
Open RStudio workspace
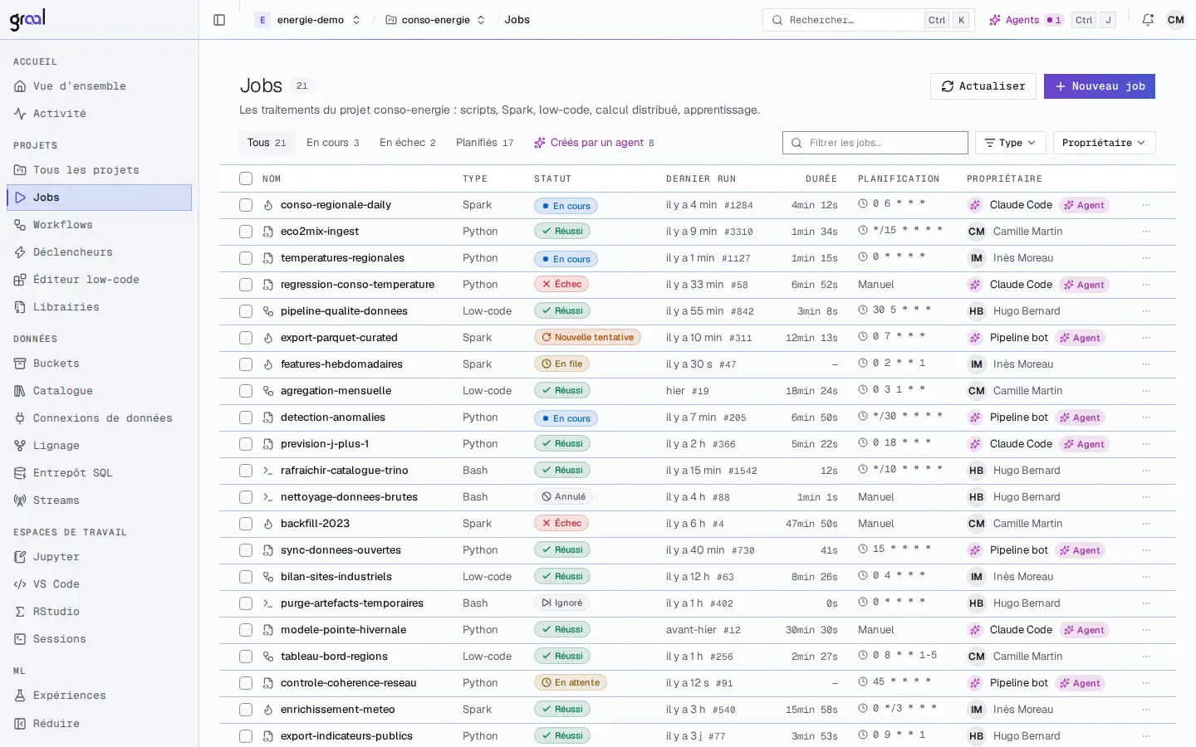point(100,612)
